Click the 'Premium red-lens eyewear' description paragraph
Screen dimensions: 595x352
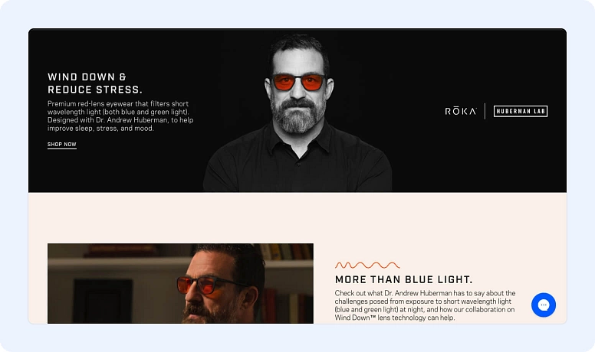click(x=120, y=116)
